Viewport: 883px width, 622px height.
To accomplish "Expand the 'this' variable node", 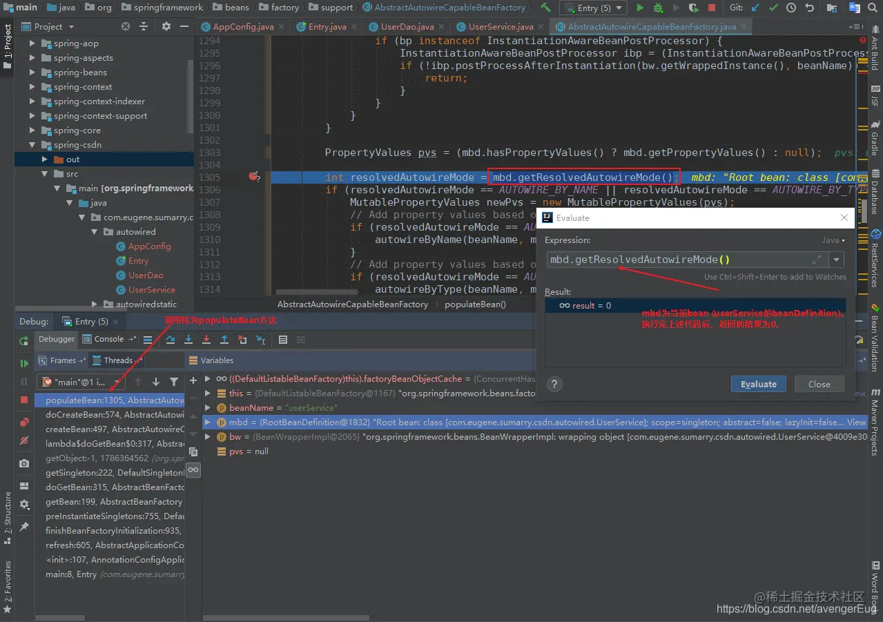I will [208, 393].
